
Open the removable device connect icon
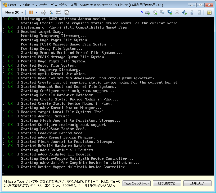coord(51,12)
